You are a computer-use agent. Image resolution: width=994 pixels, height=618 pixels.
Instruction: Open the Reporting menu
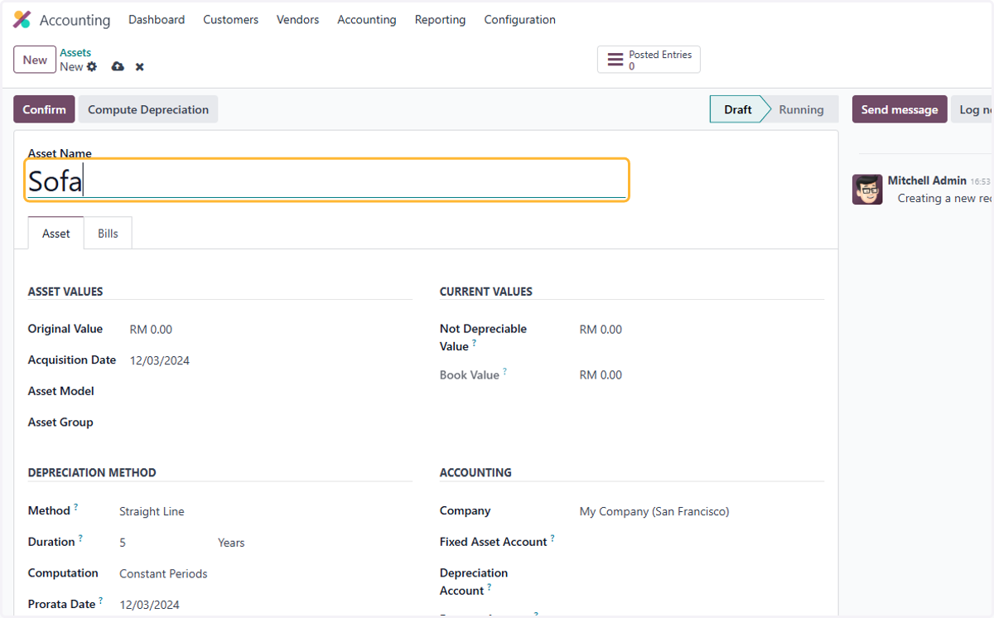440,20
